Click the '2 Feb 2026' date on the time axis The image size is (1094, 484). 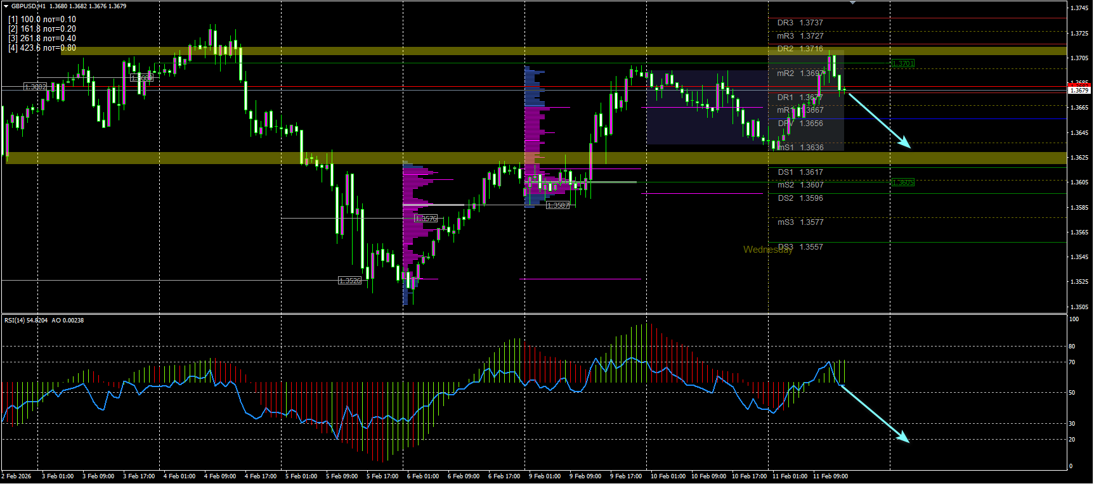16,476
